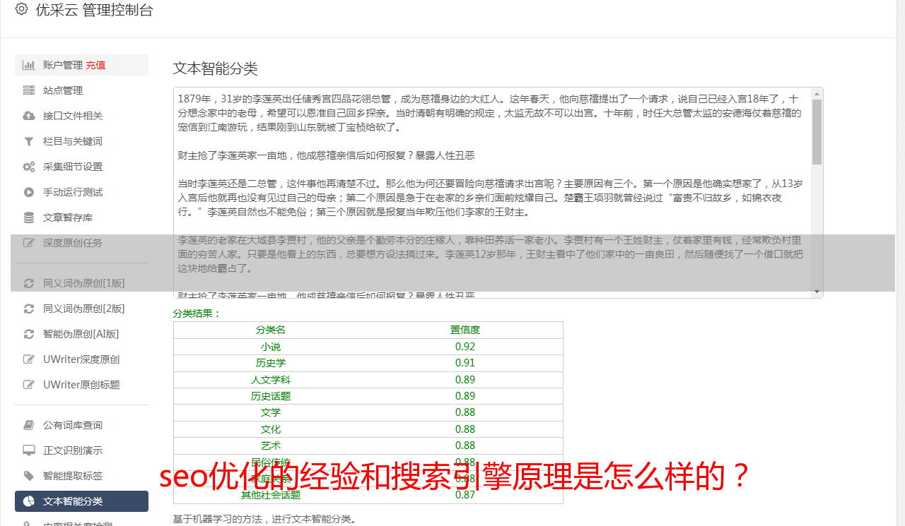Click the filter icon for 栏目与关键词
Image resolution: width=905 pixels, height=526 pixels.
29,141
